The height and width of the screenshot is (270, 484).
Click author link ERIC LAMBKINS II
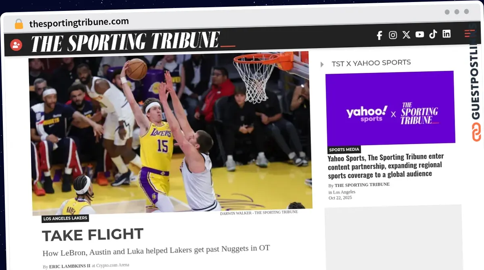[x=69, y=266]
